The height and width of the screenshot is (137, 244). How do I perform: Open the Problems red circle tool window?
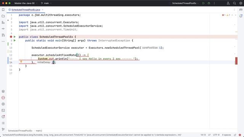(3, 98)
